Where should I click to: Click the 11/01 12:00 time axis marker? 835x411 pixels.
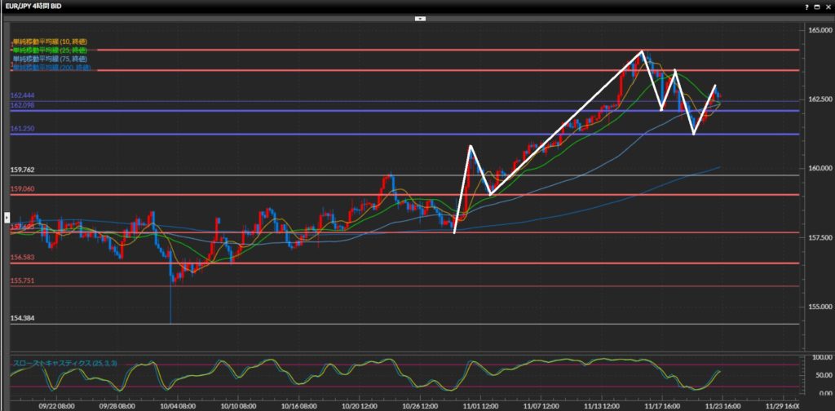pos(479,404)
